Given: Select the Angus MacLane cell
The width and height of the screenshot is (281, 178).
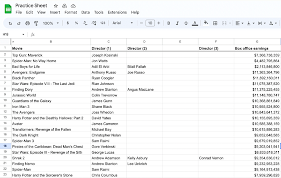Looking at the screenshot, I should point(144,89).
